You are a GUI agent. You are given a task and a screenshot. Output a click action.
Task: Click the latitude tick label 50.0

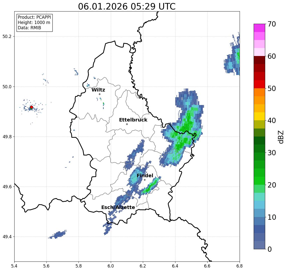click(7, 86)
